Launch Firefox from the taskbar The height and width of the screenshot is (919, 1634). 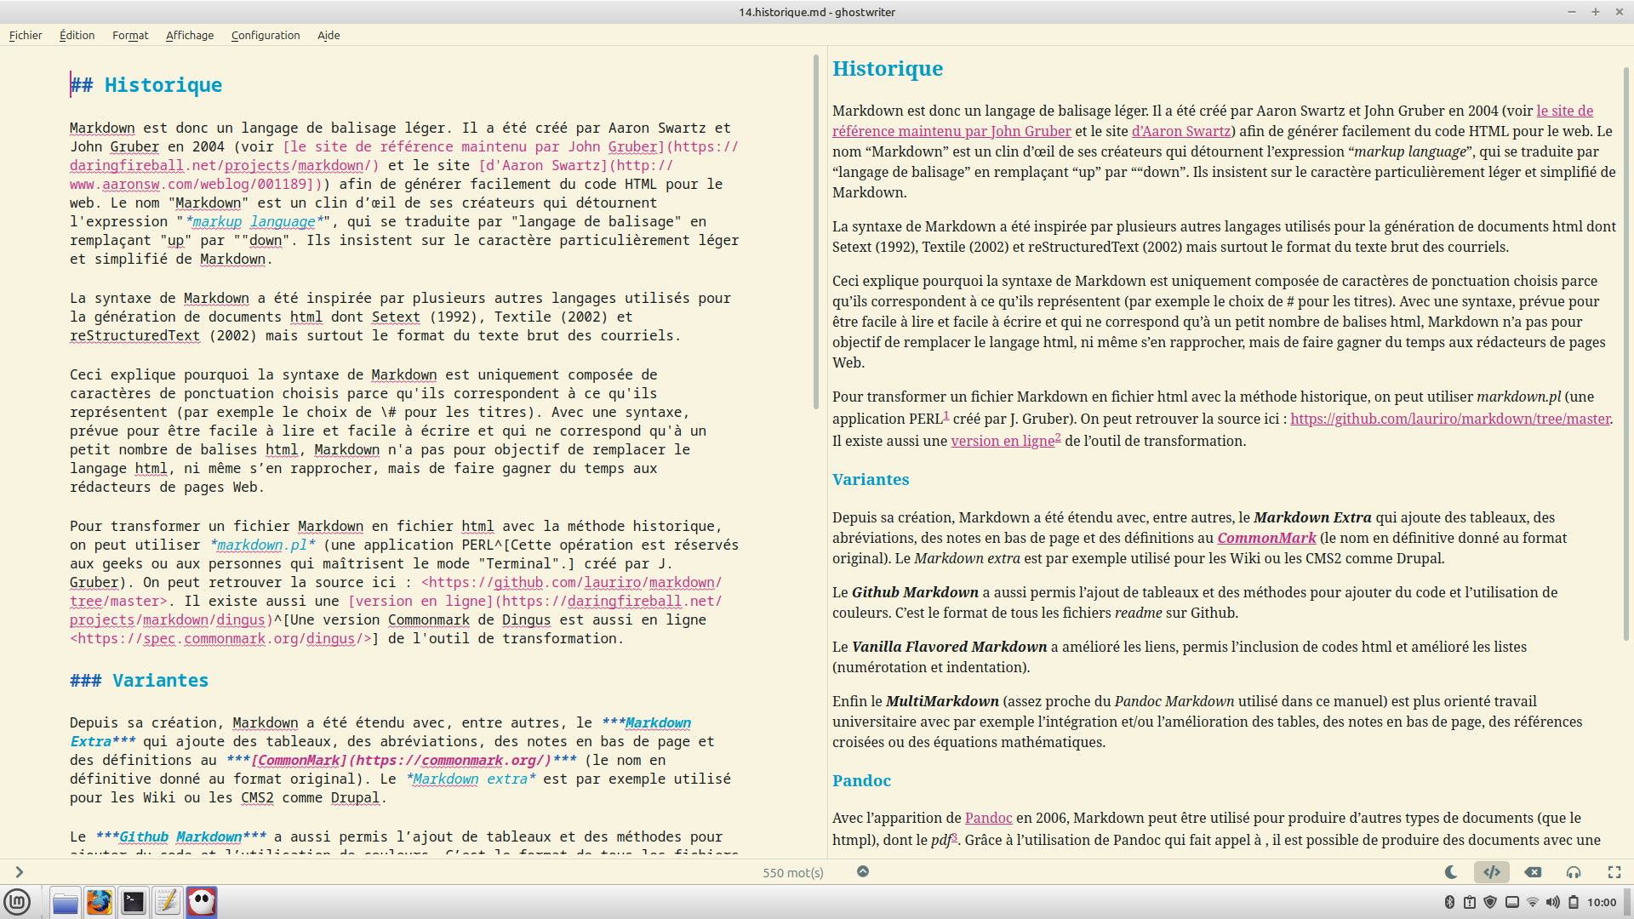[100, 902]
